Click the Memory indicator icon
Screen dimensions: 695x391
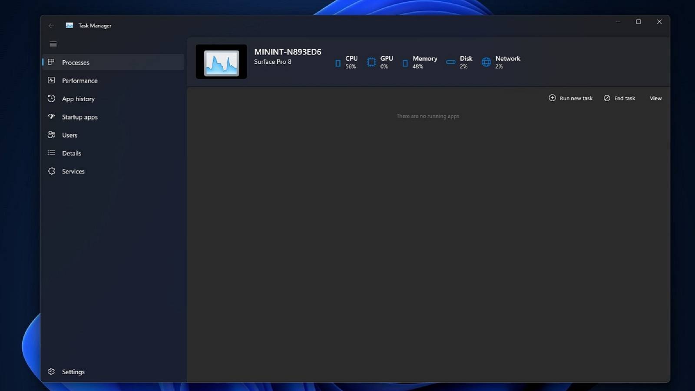(405, 63)
